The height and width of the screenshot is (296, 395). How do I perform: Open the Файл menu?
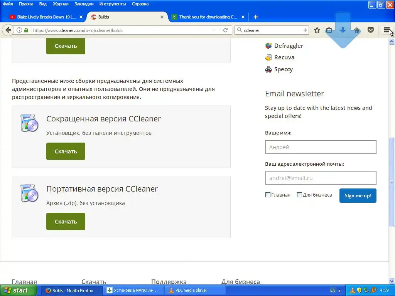click(8, 4)
